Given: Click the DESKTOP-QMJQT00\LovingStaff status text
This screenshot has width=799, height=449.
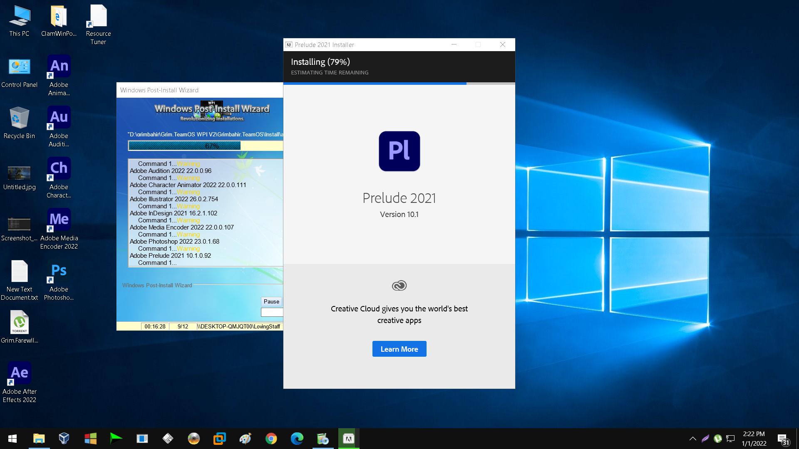Looking at the screenshot, I should click(x=239, y=326).
